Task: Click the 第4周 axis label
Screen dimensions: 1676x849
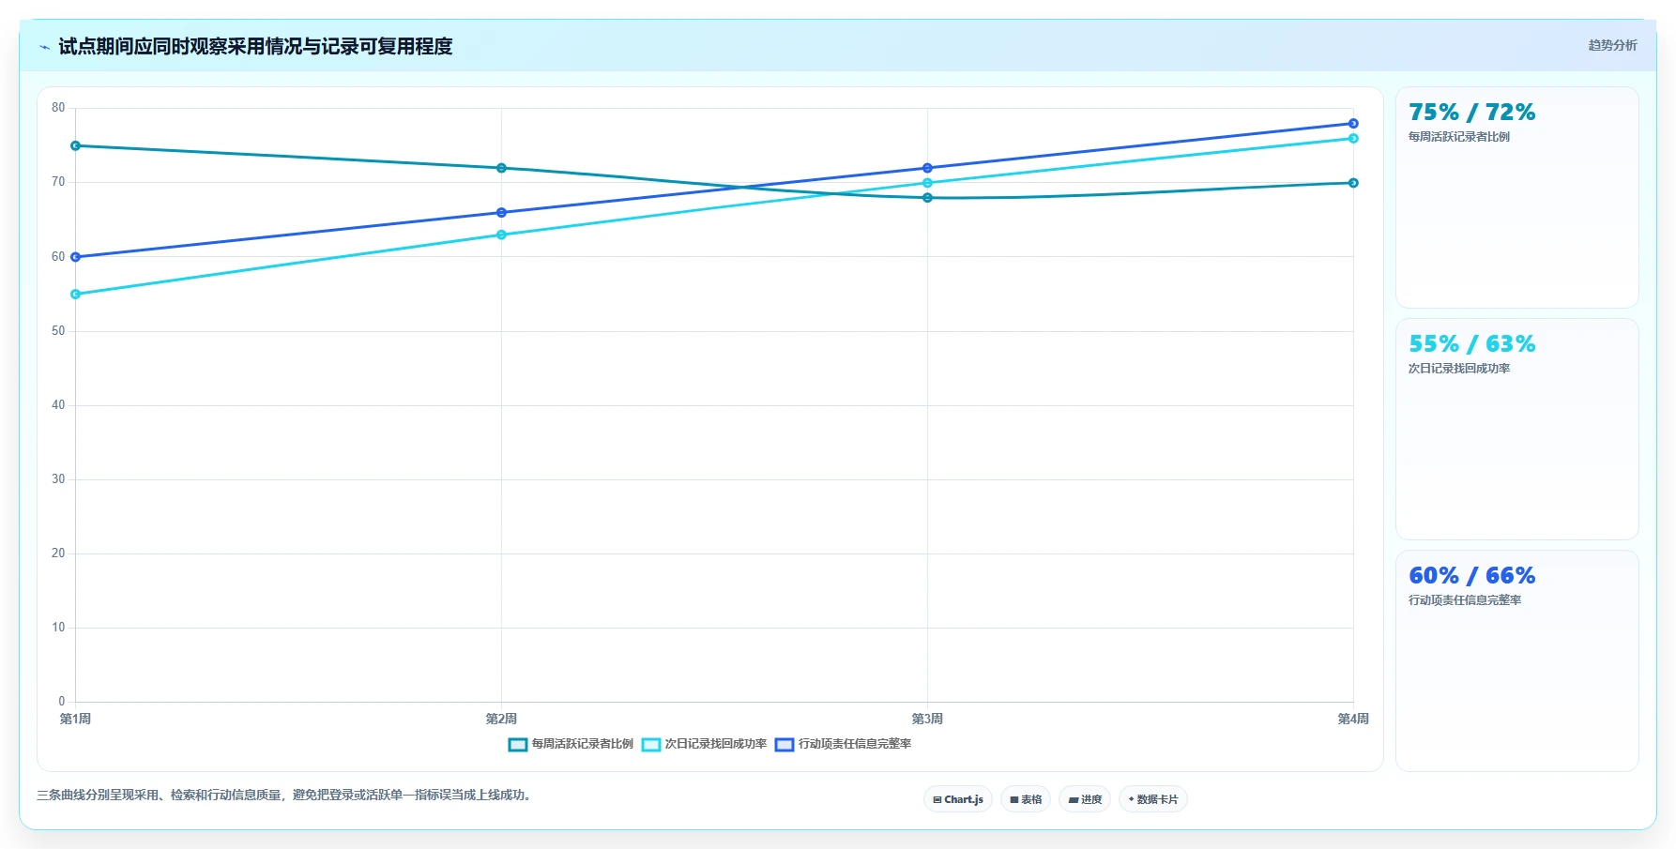Action: point(1353,720)
